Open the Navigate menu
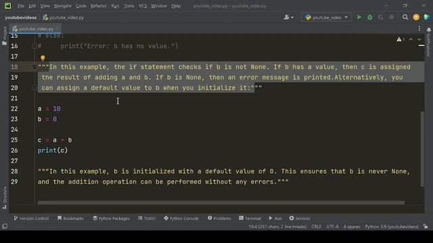This screenshot has width=433, height=243. click(62, 6)
